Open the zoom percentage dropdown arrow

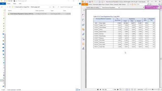tap(145, 89)
